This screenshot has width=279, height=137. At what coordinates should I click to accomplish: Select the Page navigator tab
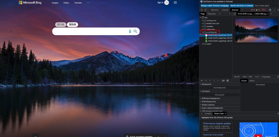(x=203, y=14)
